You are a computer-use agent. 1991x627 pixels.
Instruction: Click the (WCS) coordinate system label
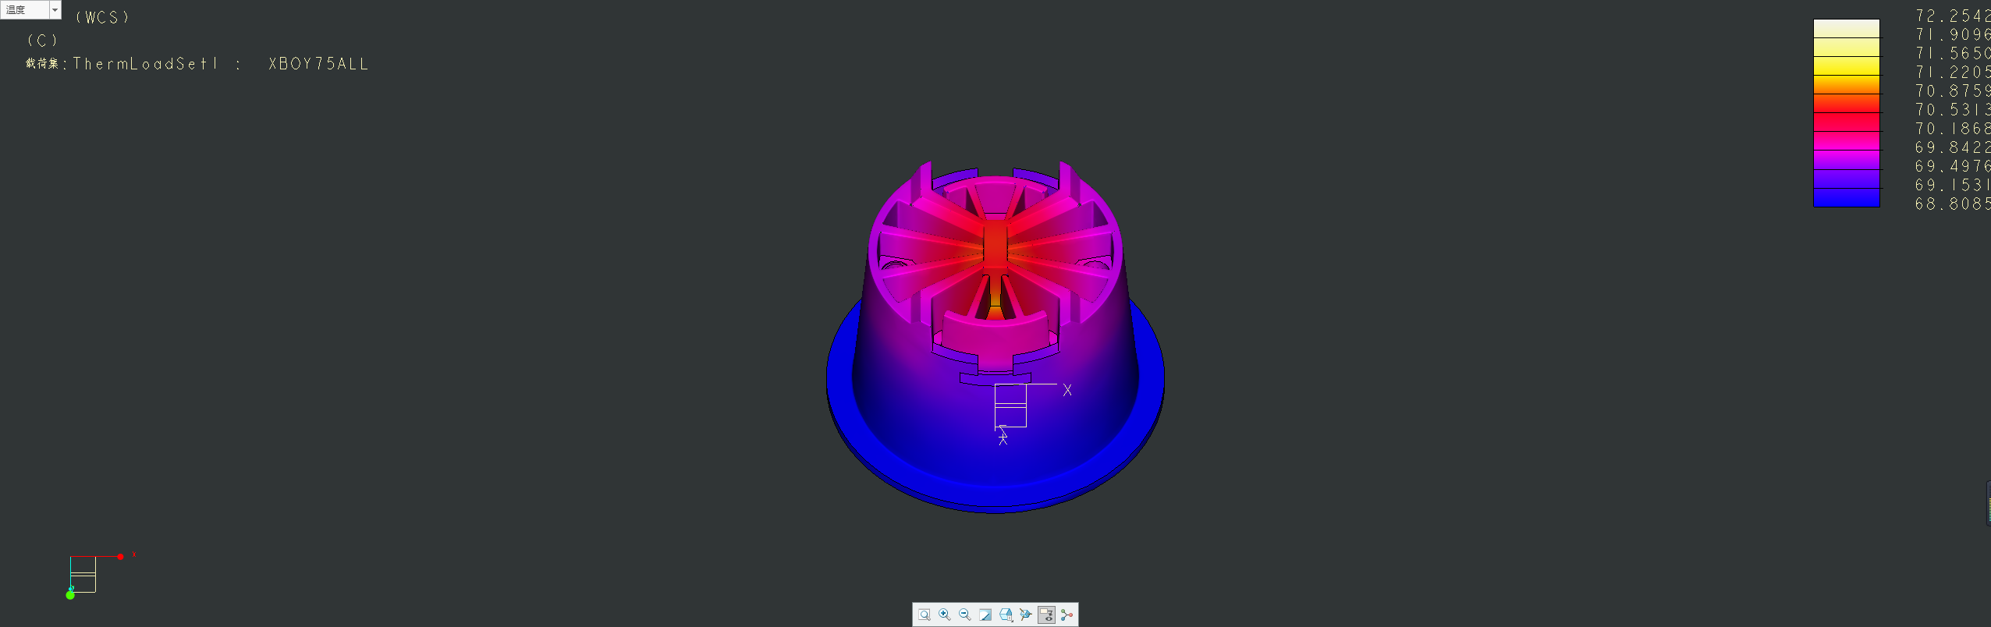[x=102, y=17]
